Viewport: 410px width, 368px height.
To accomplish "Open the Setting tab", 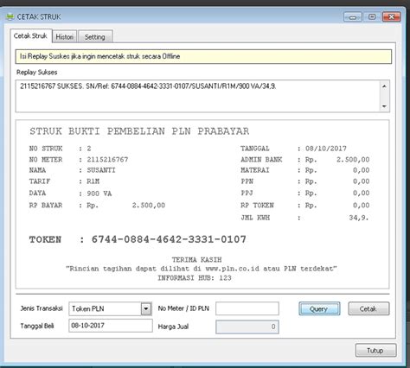I will [x=95, y=37].
